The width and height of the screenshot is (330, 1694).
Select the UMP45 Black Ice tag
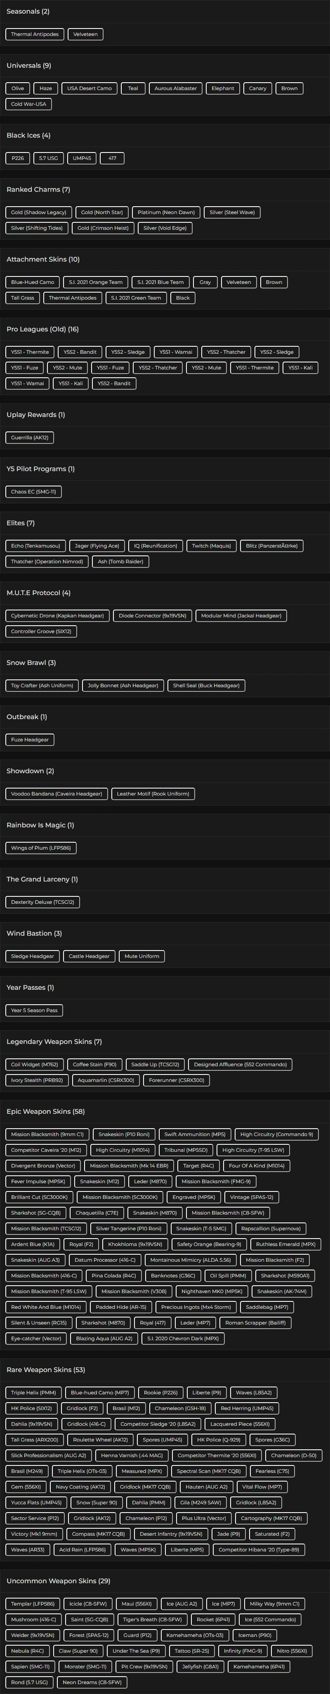[82, 158]
